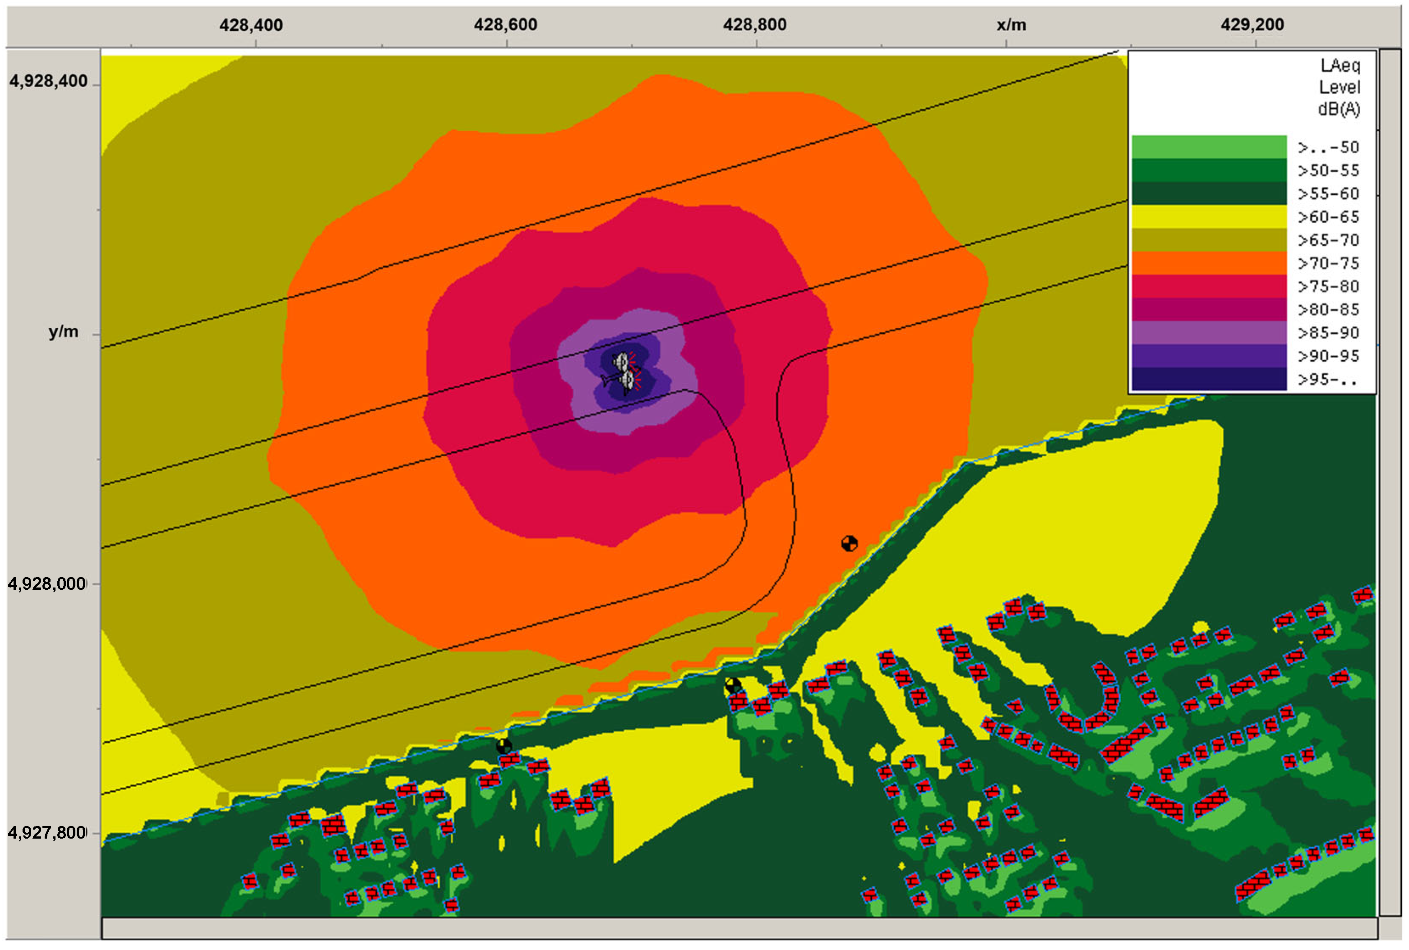Click the y/m label on the left ruler
This screenshot has height=950, width=1409.
click(64, 332)
